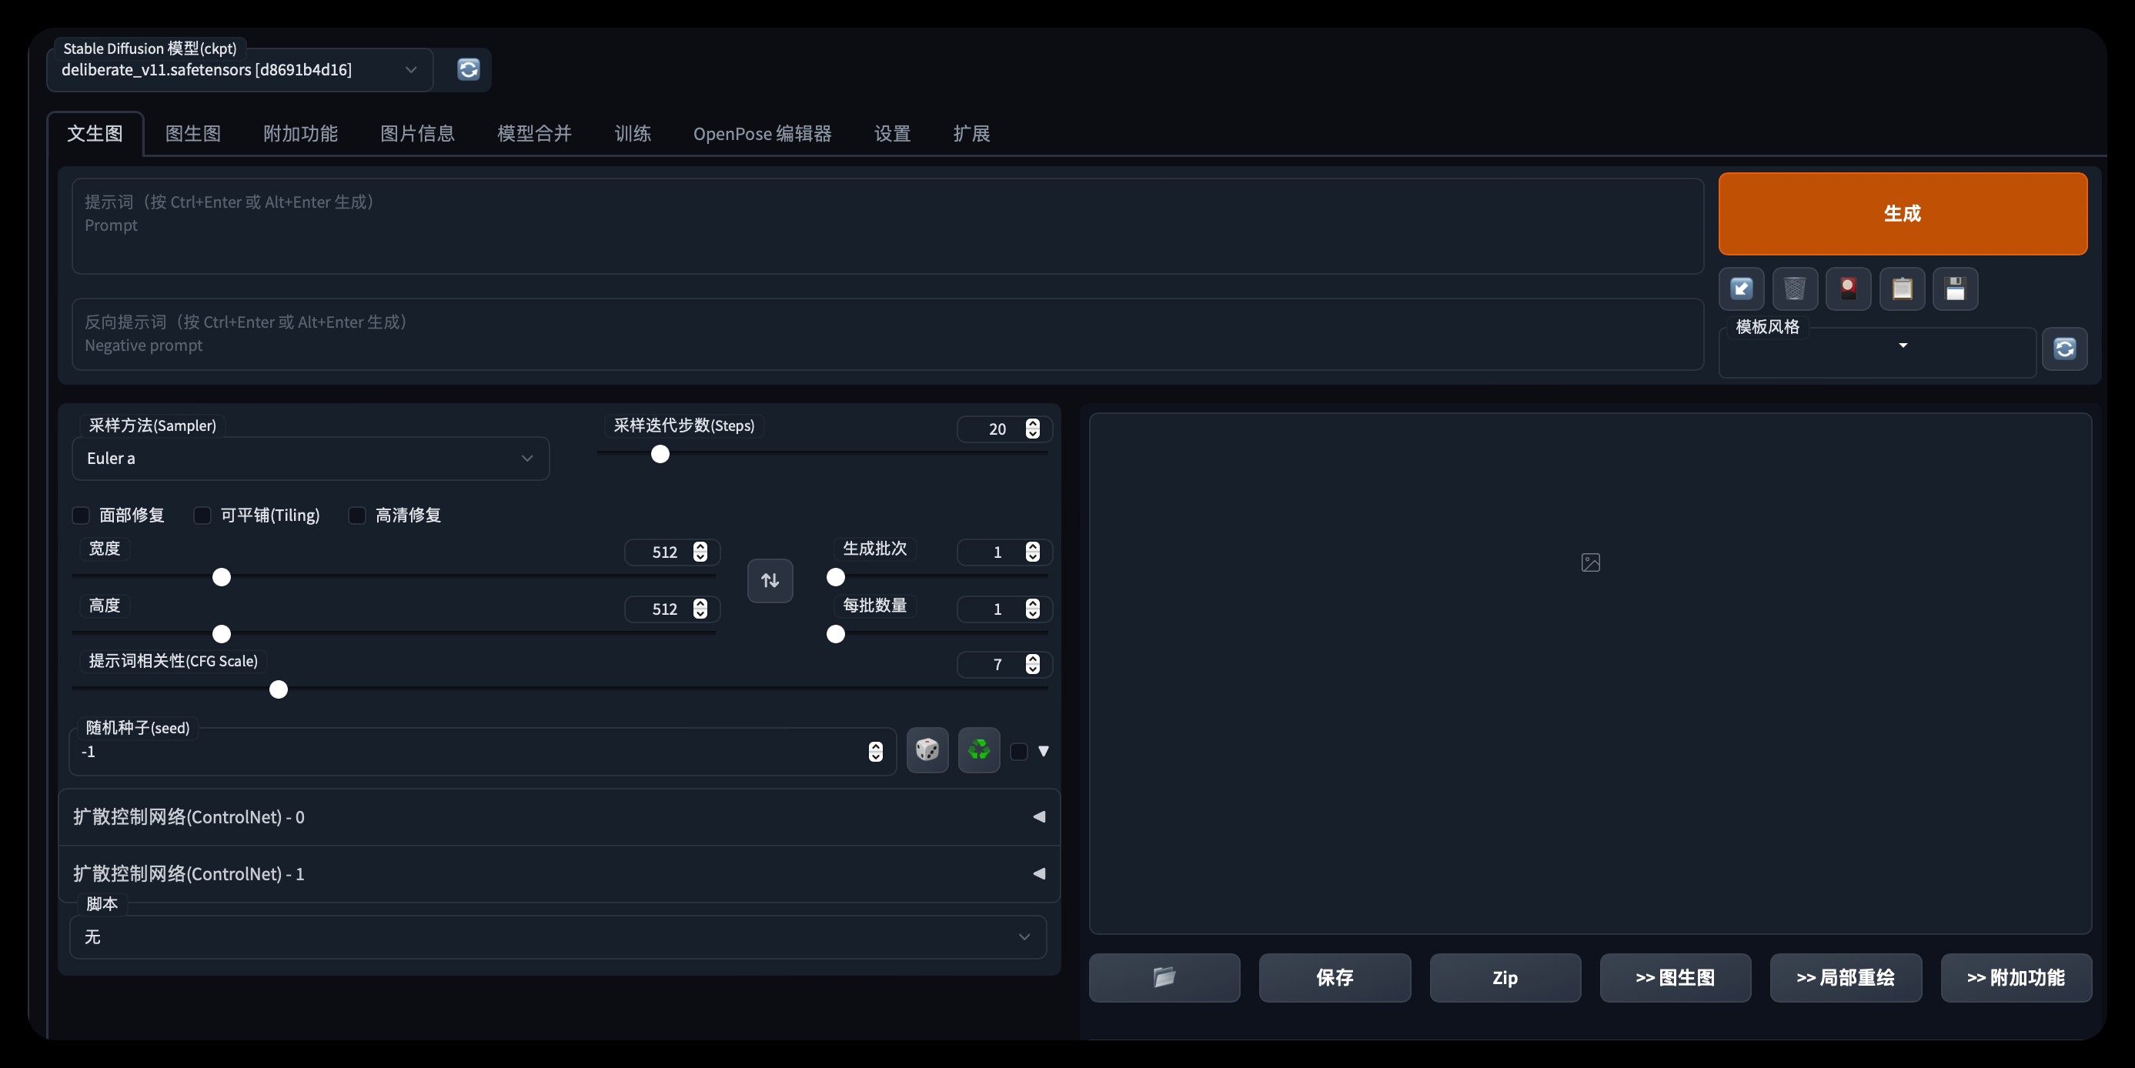The width and height of the screenshot is (2135, 1068).
Task: Open the 扩展 tab
Action: pyautogui.click(x=971, y=133)
